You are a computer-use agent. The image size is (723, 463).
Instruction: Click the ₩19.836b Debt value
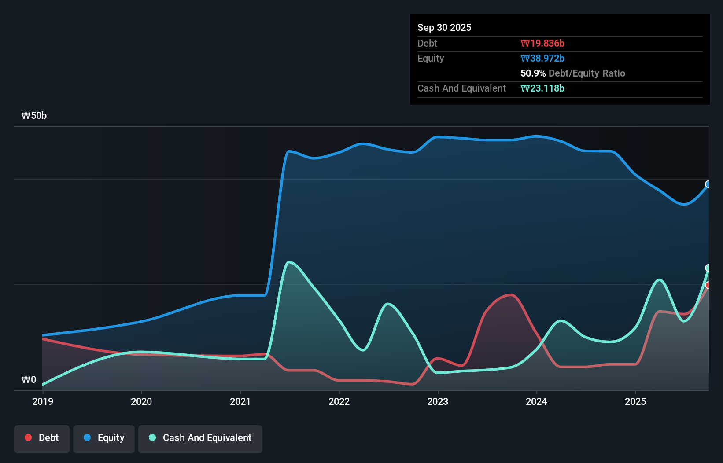pos(543,43)
